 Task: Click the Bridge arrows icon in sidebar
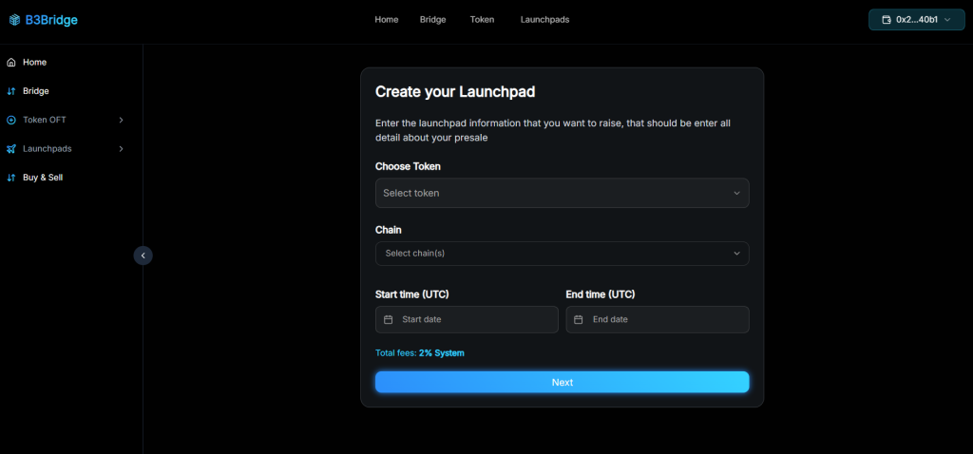[x=11, y=91]
